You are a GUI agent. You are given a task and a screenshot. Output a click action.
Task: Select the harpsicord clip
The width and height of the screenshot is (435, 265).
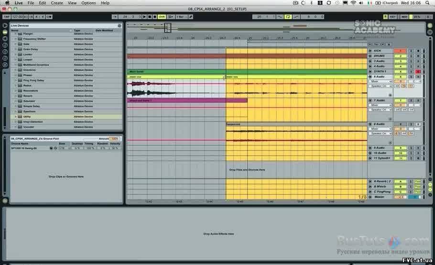coord(296,124)
